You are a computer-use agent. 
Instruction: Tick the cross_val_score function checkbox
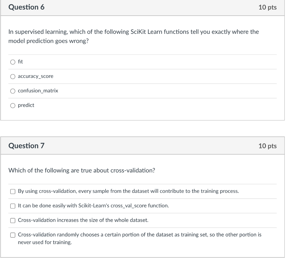(13, 206)
